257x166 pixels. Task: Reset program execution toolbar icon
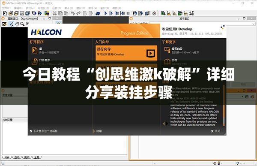pos(135,13)
